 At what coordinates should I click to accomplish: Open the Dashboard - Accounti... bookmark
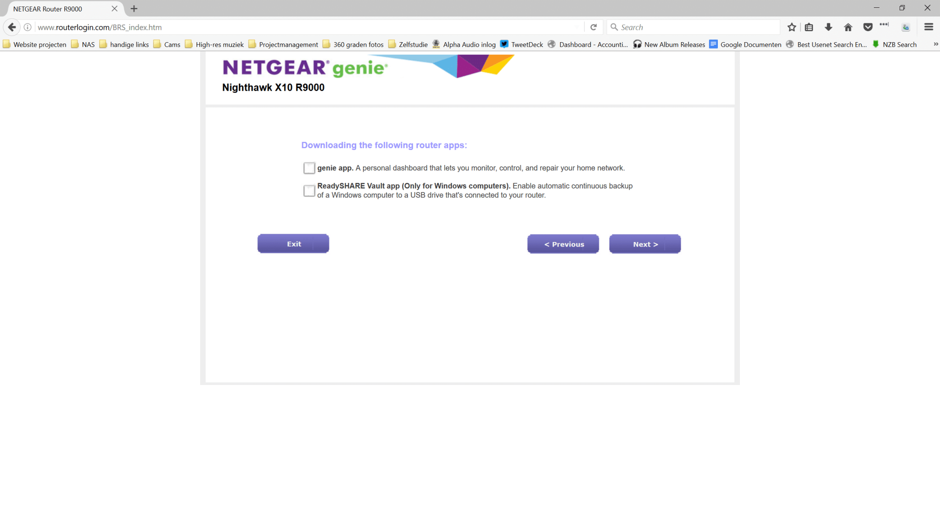(588, 44)
